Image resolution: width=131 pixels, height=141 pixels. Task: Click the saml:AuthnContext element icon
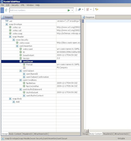pyautogui.click(x=24, y=96)
